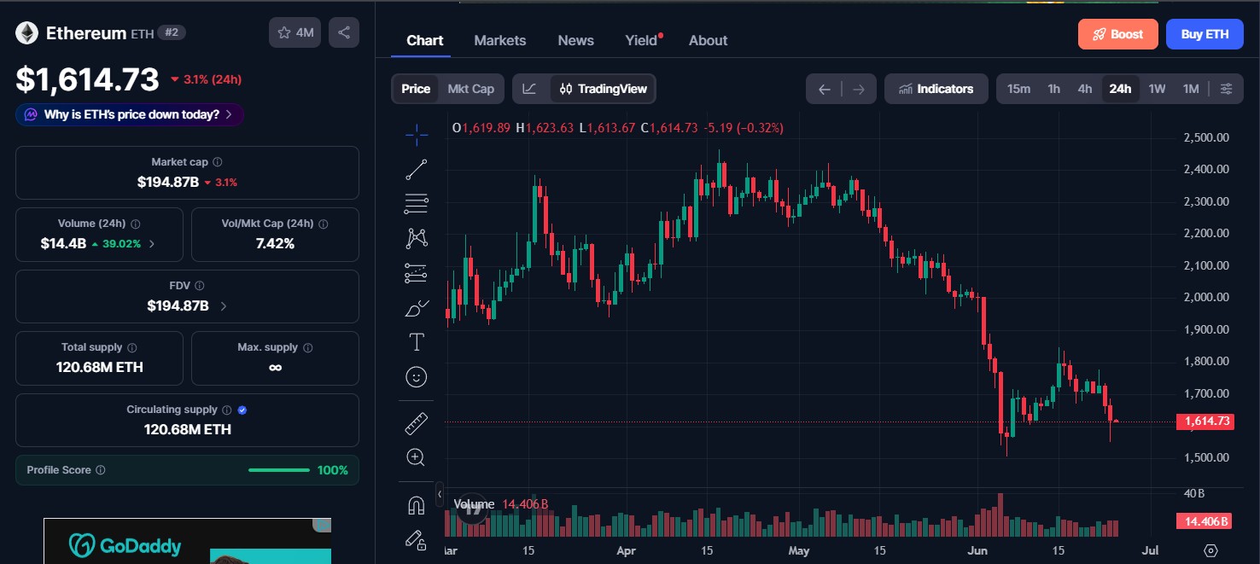Viewport: 1260px width, 564px height.
Task: Collapse the drawing toolbar with the side arrow
Action: click(440, 494)
